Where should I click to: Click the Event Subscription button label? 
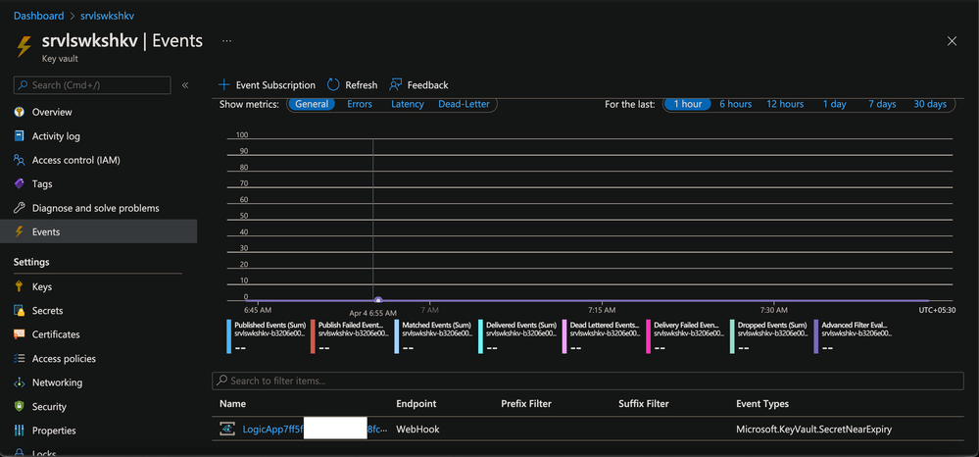click(275, 85)
